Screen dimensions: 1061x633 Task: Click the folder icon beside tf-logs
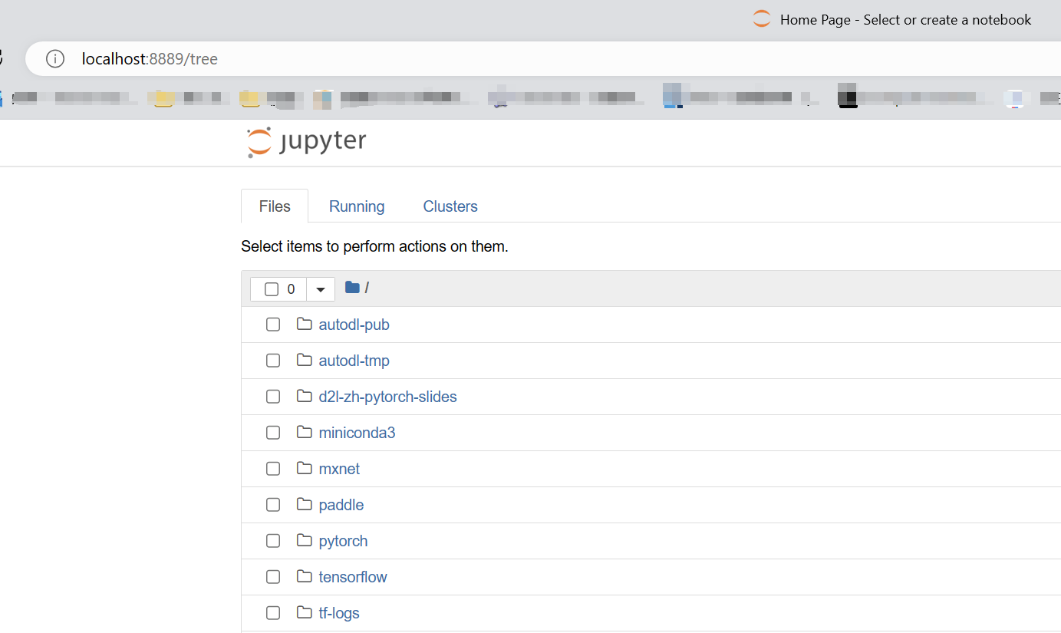305,612
